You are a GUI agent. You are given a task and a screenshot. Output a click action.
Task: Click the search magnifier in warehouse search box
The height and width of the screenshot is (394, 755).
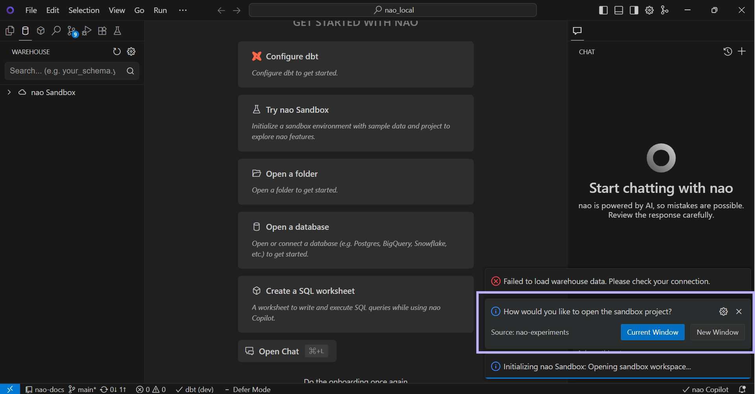click(131, 71)
